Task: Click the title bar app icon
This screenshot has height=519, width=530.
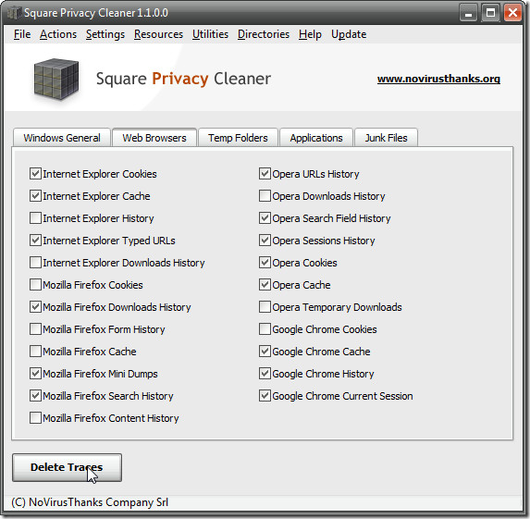Action: point(14,13)
